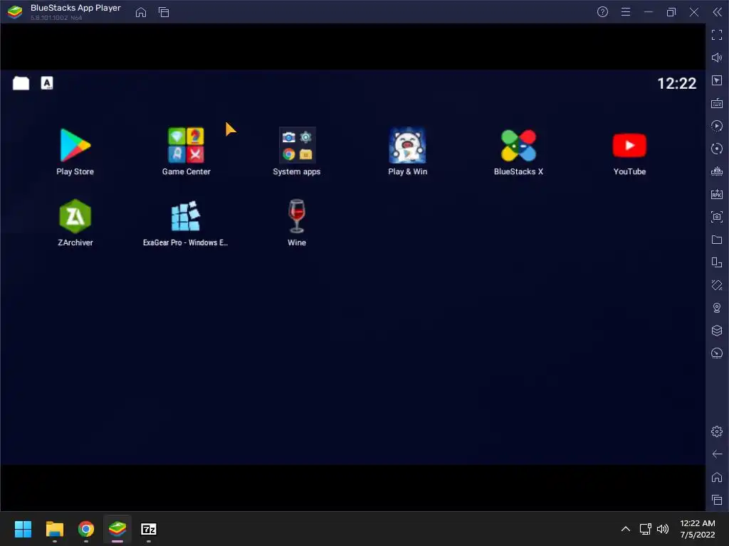Viewport: 729px width, 546px height.
Task: Collapse the sidebar with double chevron
Action: (718, 12)
